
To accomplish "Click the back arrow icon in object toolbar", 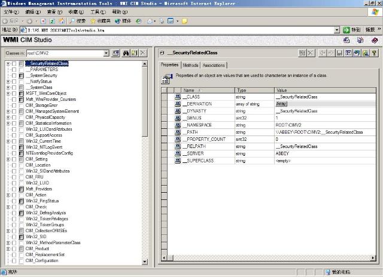I will coord(323,53).
